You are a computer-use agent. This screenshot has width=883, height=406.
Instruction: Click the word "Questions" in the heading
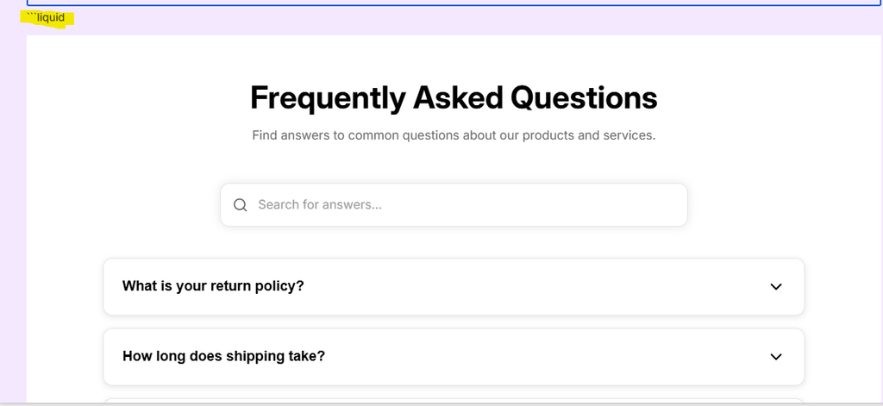pos(584,97)
